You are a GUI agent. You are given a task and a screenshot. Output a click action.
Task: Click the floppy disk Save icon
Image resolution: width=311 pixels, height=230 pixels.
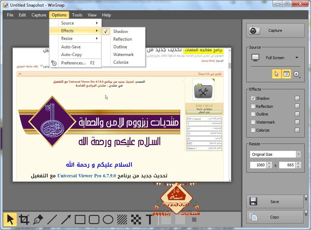(x=253, y=201)
